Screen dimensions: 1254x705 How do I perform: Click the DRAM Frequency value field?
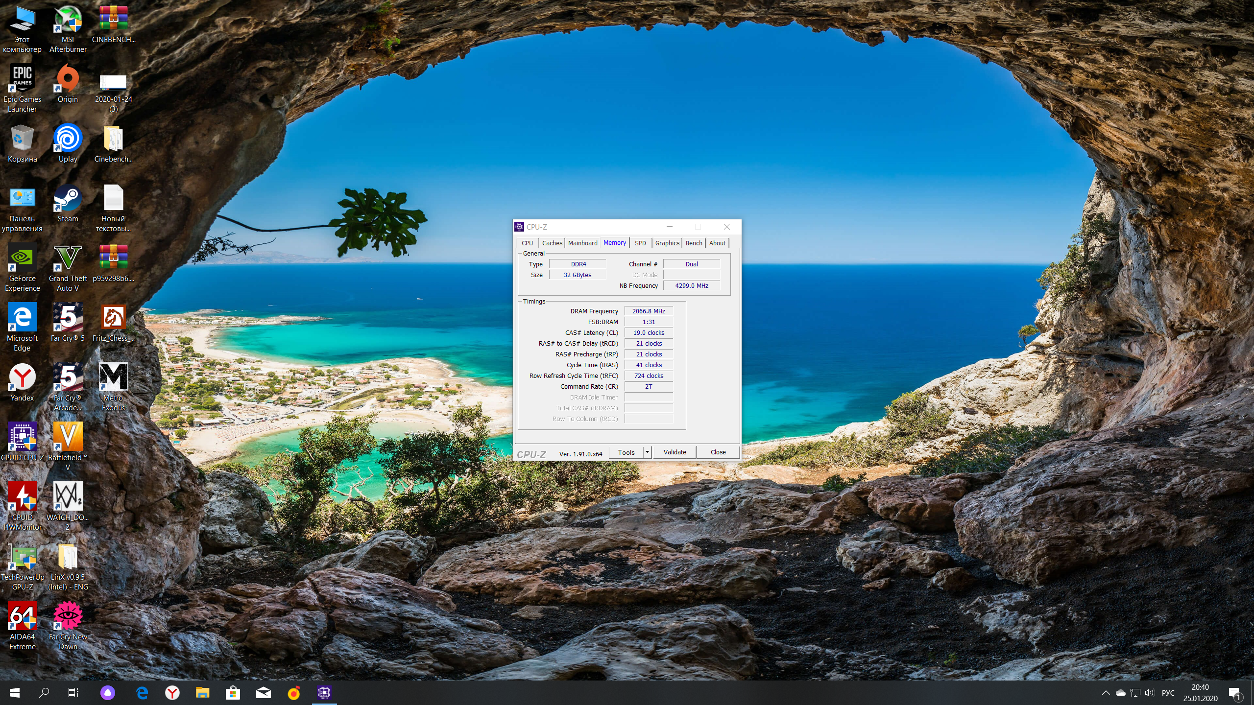(x=649, y=311)
